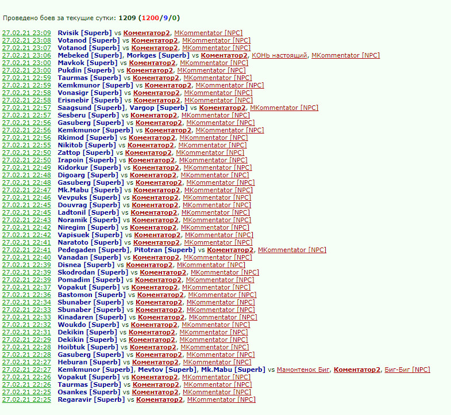
Task: Click the Биг-Биг [NPC] link
Action: [x=407, y=370]
